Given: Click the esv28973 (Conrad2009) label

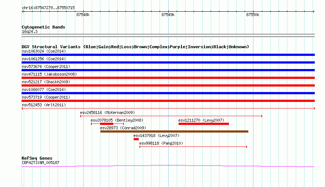Looking at the screenshot, I should tap(123, 128).
